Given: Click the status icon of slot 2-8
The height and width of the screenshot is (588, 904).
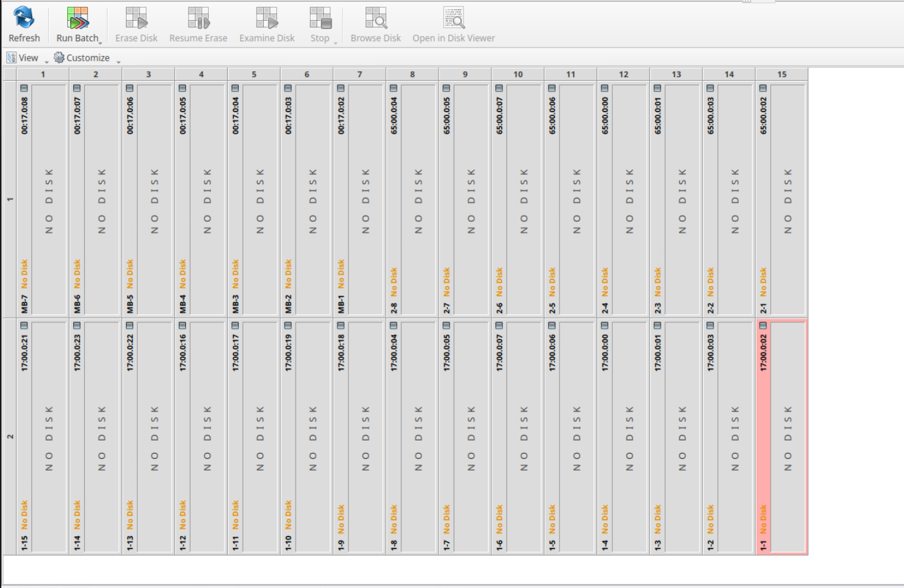Looking at the screenshot, I should [394, 88].
